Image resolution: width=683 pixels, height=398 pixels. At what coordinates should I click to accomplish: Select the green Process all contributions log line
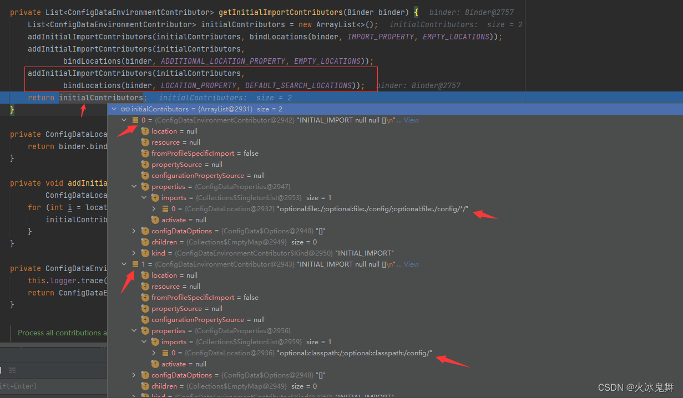point(61,333)
